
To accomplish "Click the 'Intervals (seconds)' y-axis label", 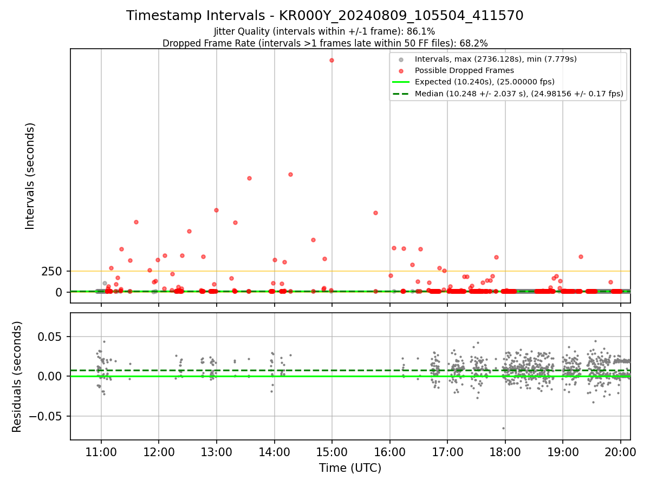I will [30, 176].
